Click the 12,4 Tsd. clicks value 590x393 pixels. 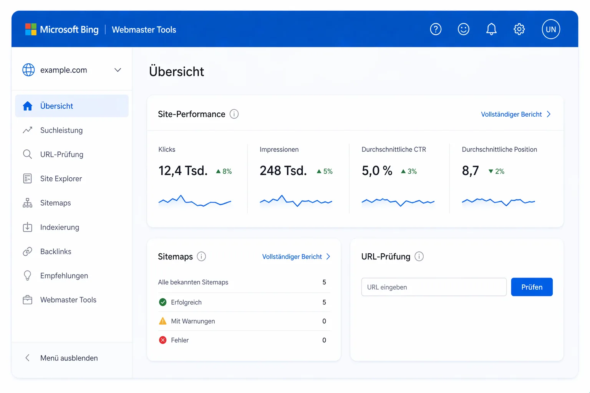[x=183, y=171]
